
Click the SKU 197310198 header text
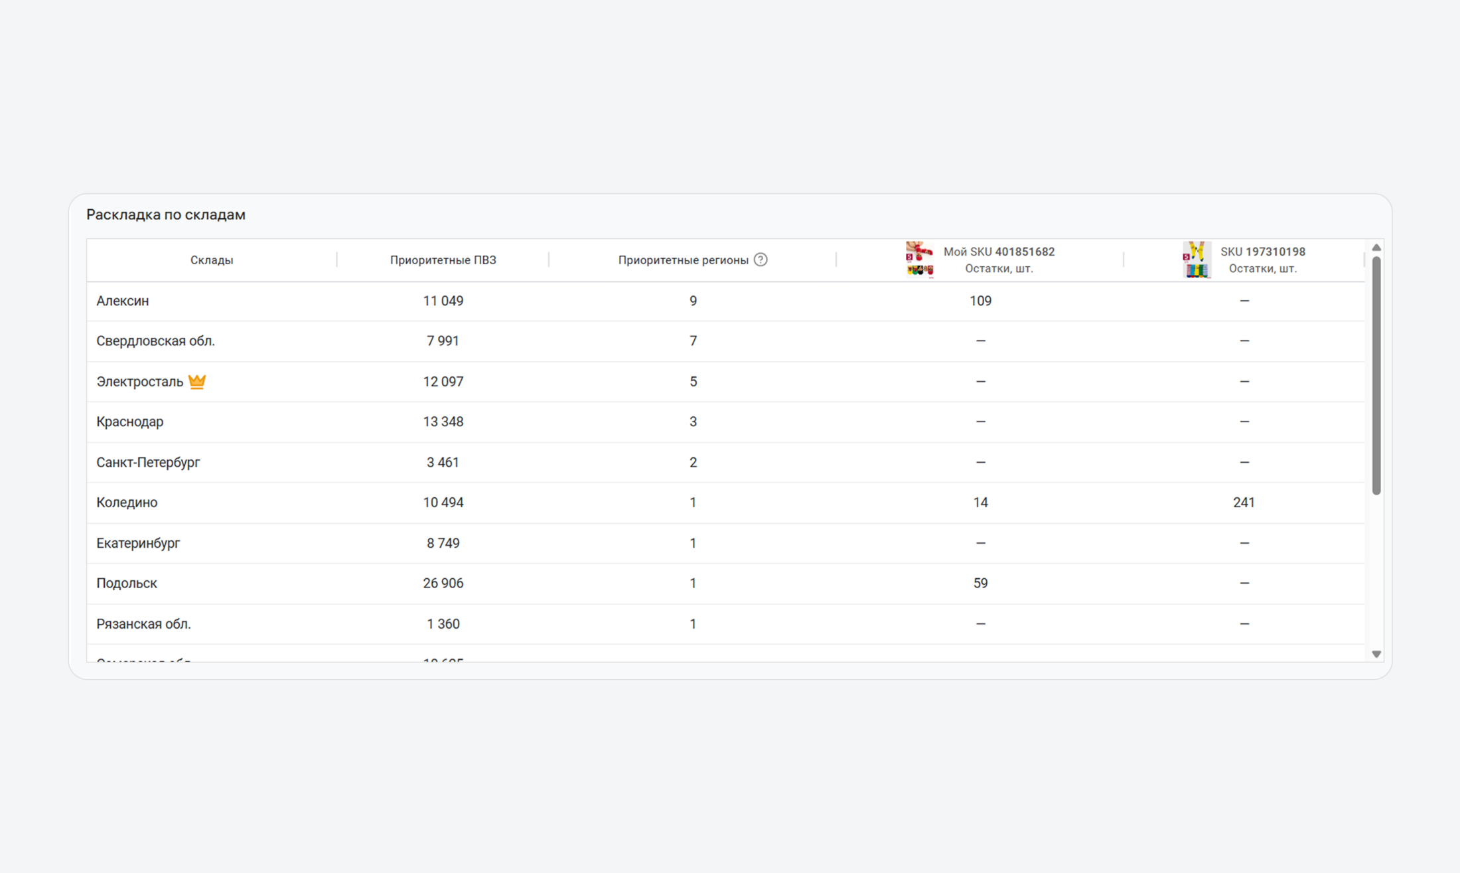click(1262, 252)
